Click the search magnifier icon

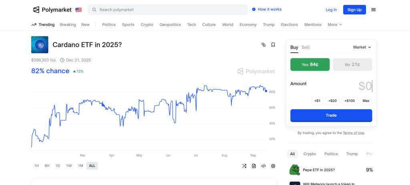[x=94, y=10]
